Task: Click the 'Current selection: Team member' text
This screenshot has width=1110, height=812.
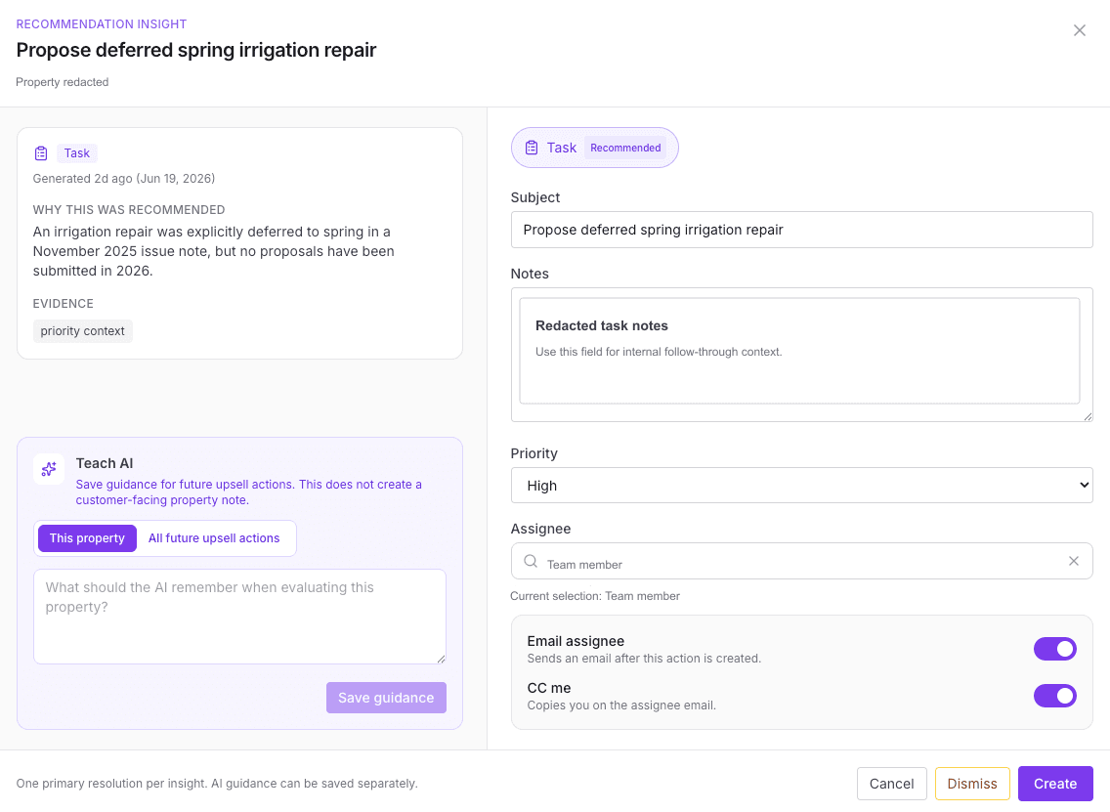Action: 595,596
